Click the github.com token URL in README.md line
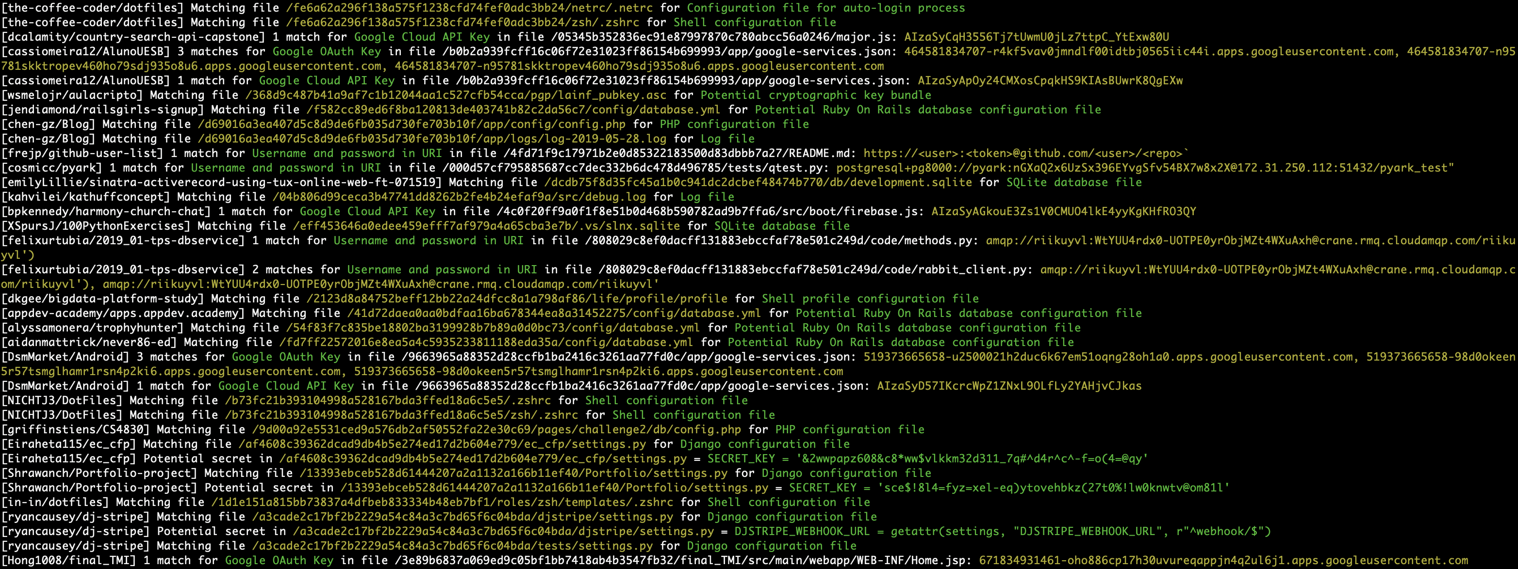1518x569 pixels. click(x=1025, y=153)
